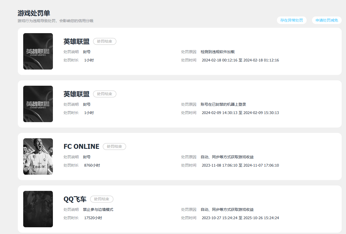Select the QQ飞车 game cover image

pyautogui.click(x=38, y=209)
